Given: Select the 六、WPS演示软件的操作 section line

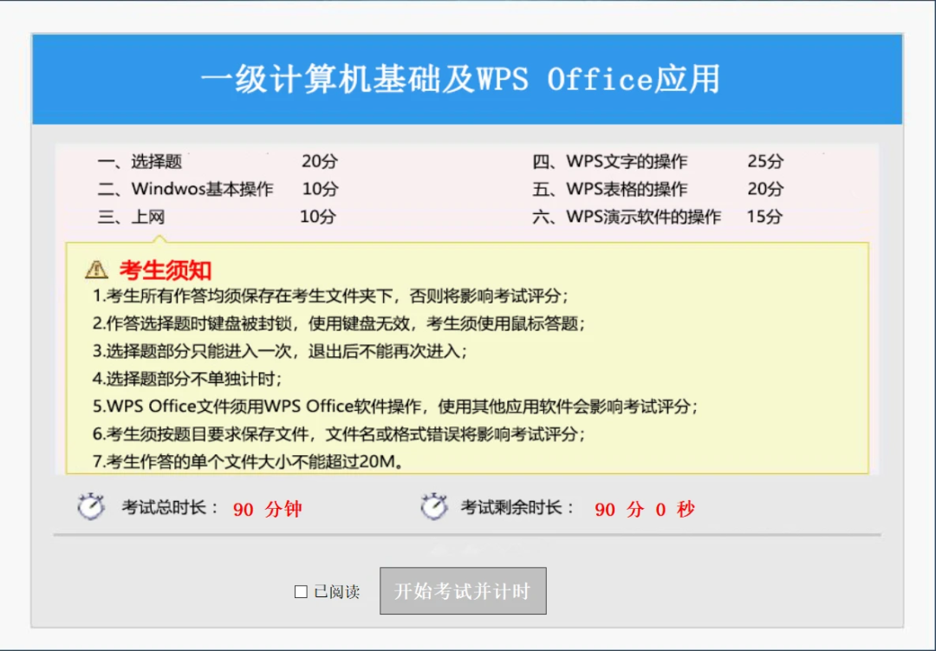Looking at the screenshot, I should (x=627, y=216).
